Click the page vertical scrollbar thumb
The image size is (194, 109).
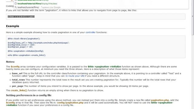tap(193, 17)
